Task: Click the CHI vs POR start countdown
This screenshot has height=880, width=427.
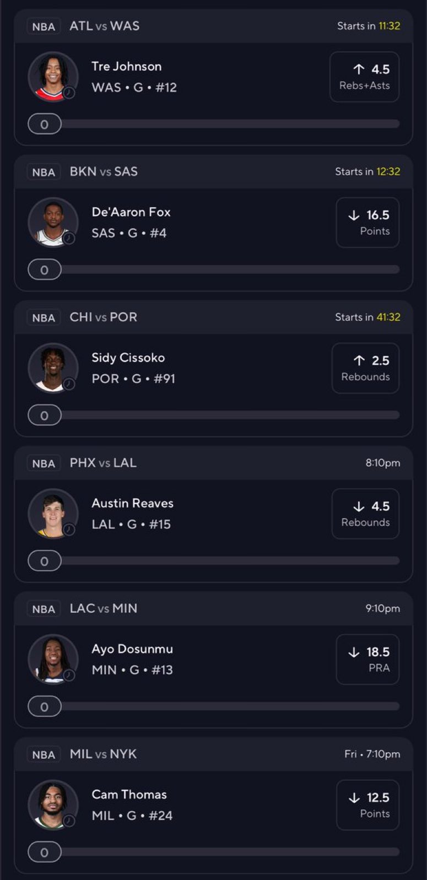Action: [x=367, y=317]
